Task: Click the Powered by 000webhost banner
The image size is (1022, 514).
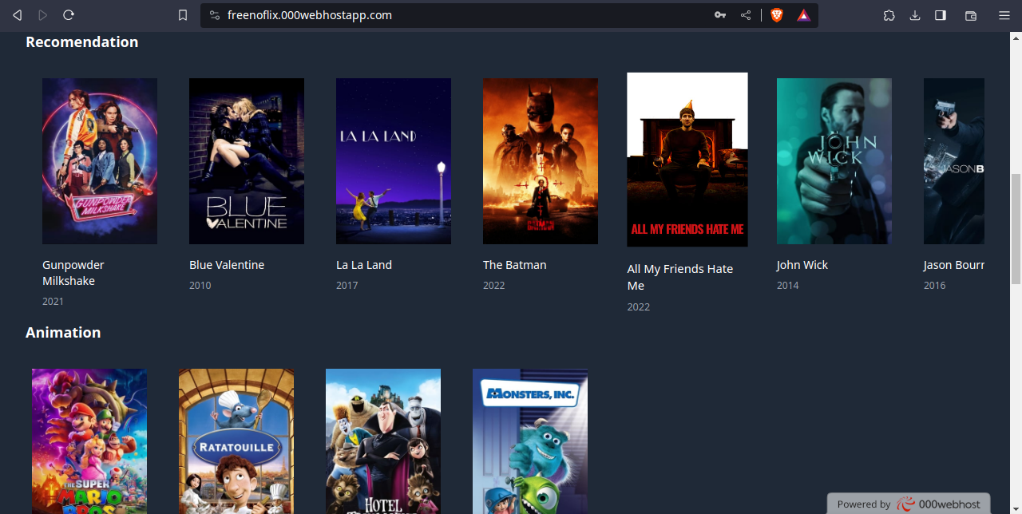Action: tap(909, 504)
